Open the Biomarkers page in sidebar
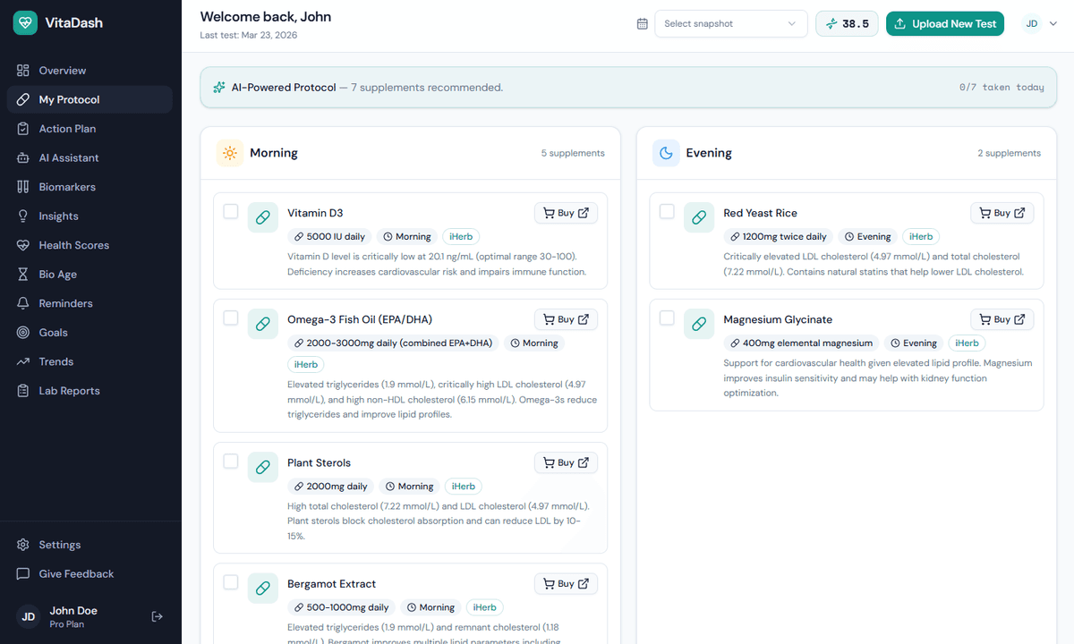 coord(67,187)
